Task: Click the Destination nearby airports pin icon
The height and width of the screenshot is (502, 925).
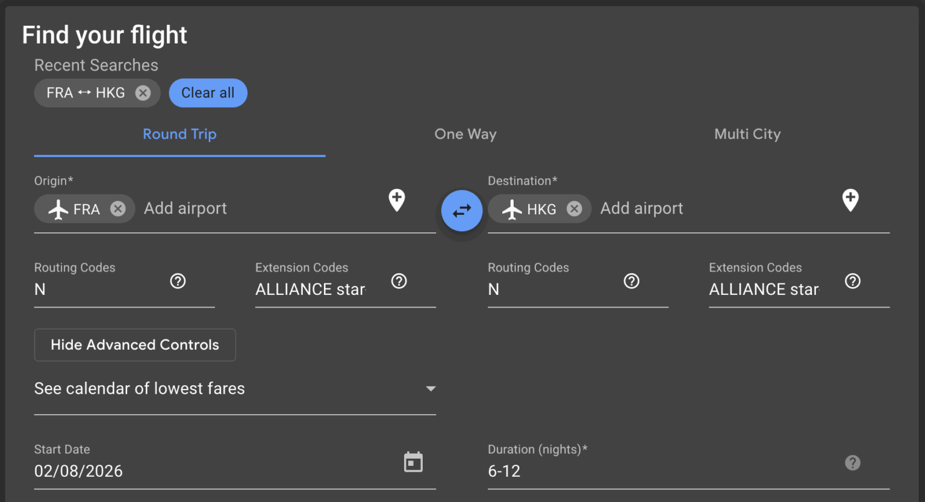Action: click(x=850, y=200)
